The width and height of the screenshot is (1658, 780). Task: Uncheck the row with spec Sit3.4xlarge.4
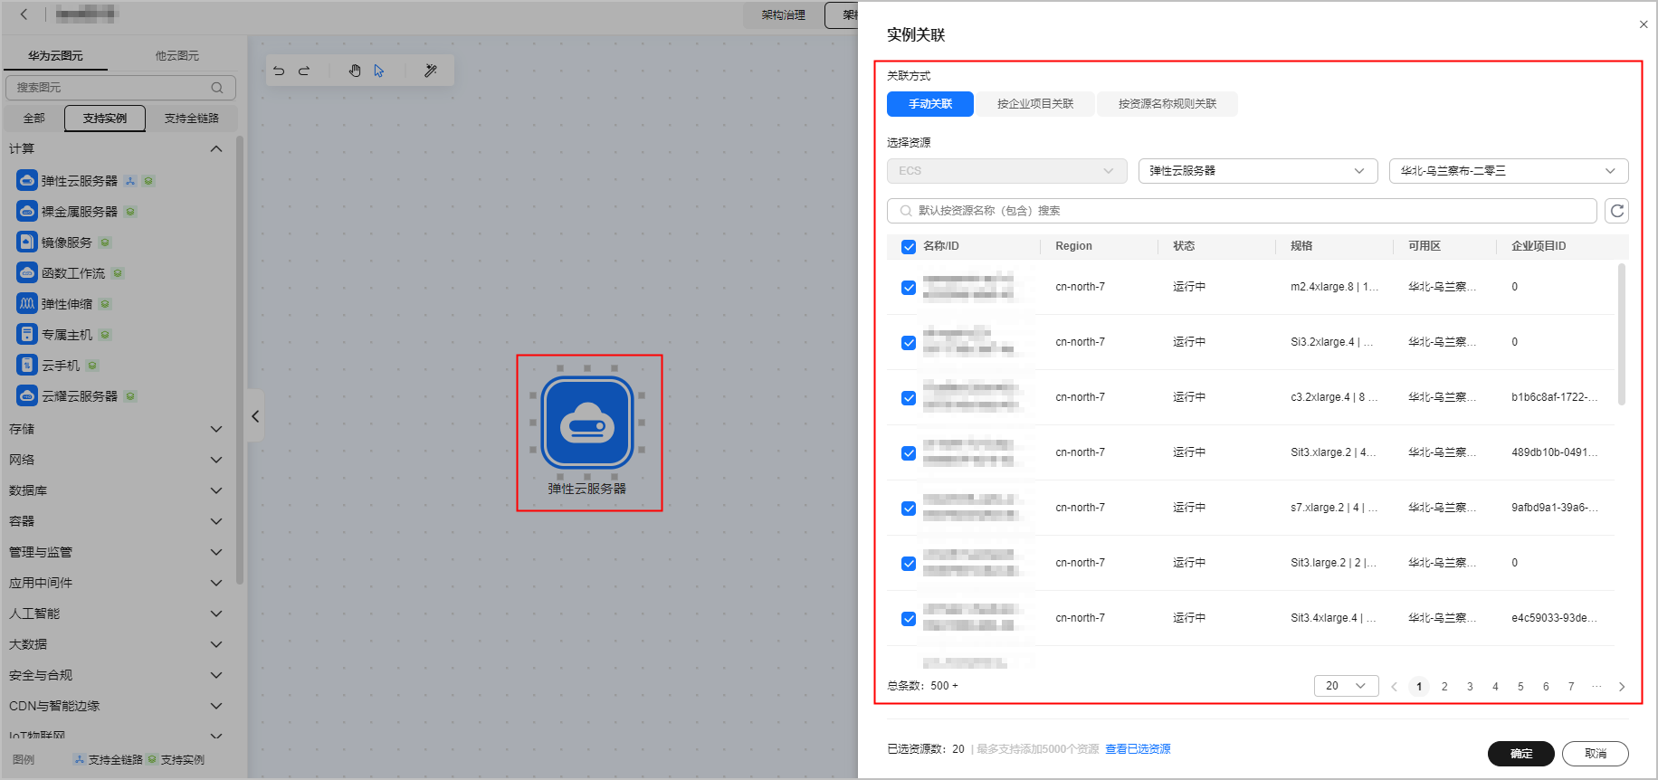click(x=909, y=619)
